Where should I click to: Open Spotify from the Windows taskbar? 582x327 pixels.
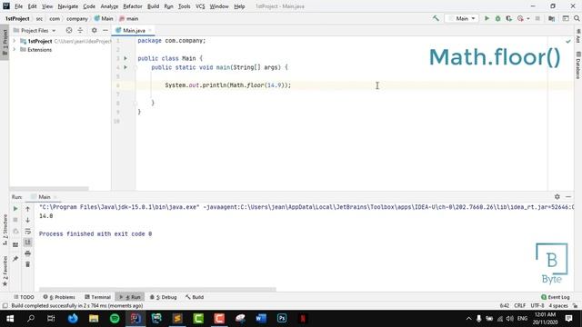[x=115, y=319]
